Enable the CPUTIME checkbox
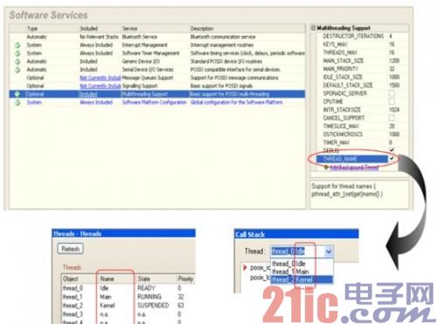This screenshot has width=437, height=324. tap(392, 101)
